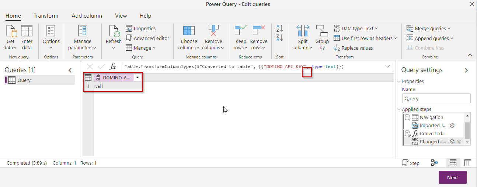Image resolution: width=477 pixels, height=187 pixels.
Task: Click the Enter data icon
Action: 27,31
